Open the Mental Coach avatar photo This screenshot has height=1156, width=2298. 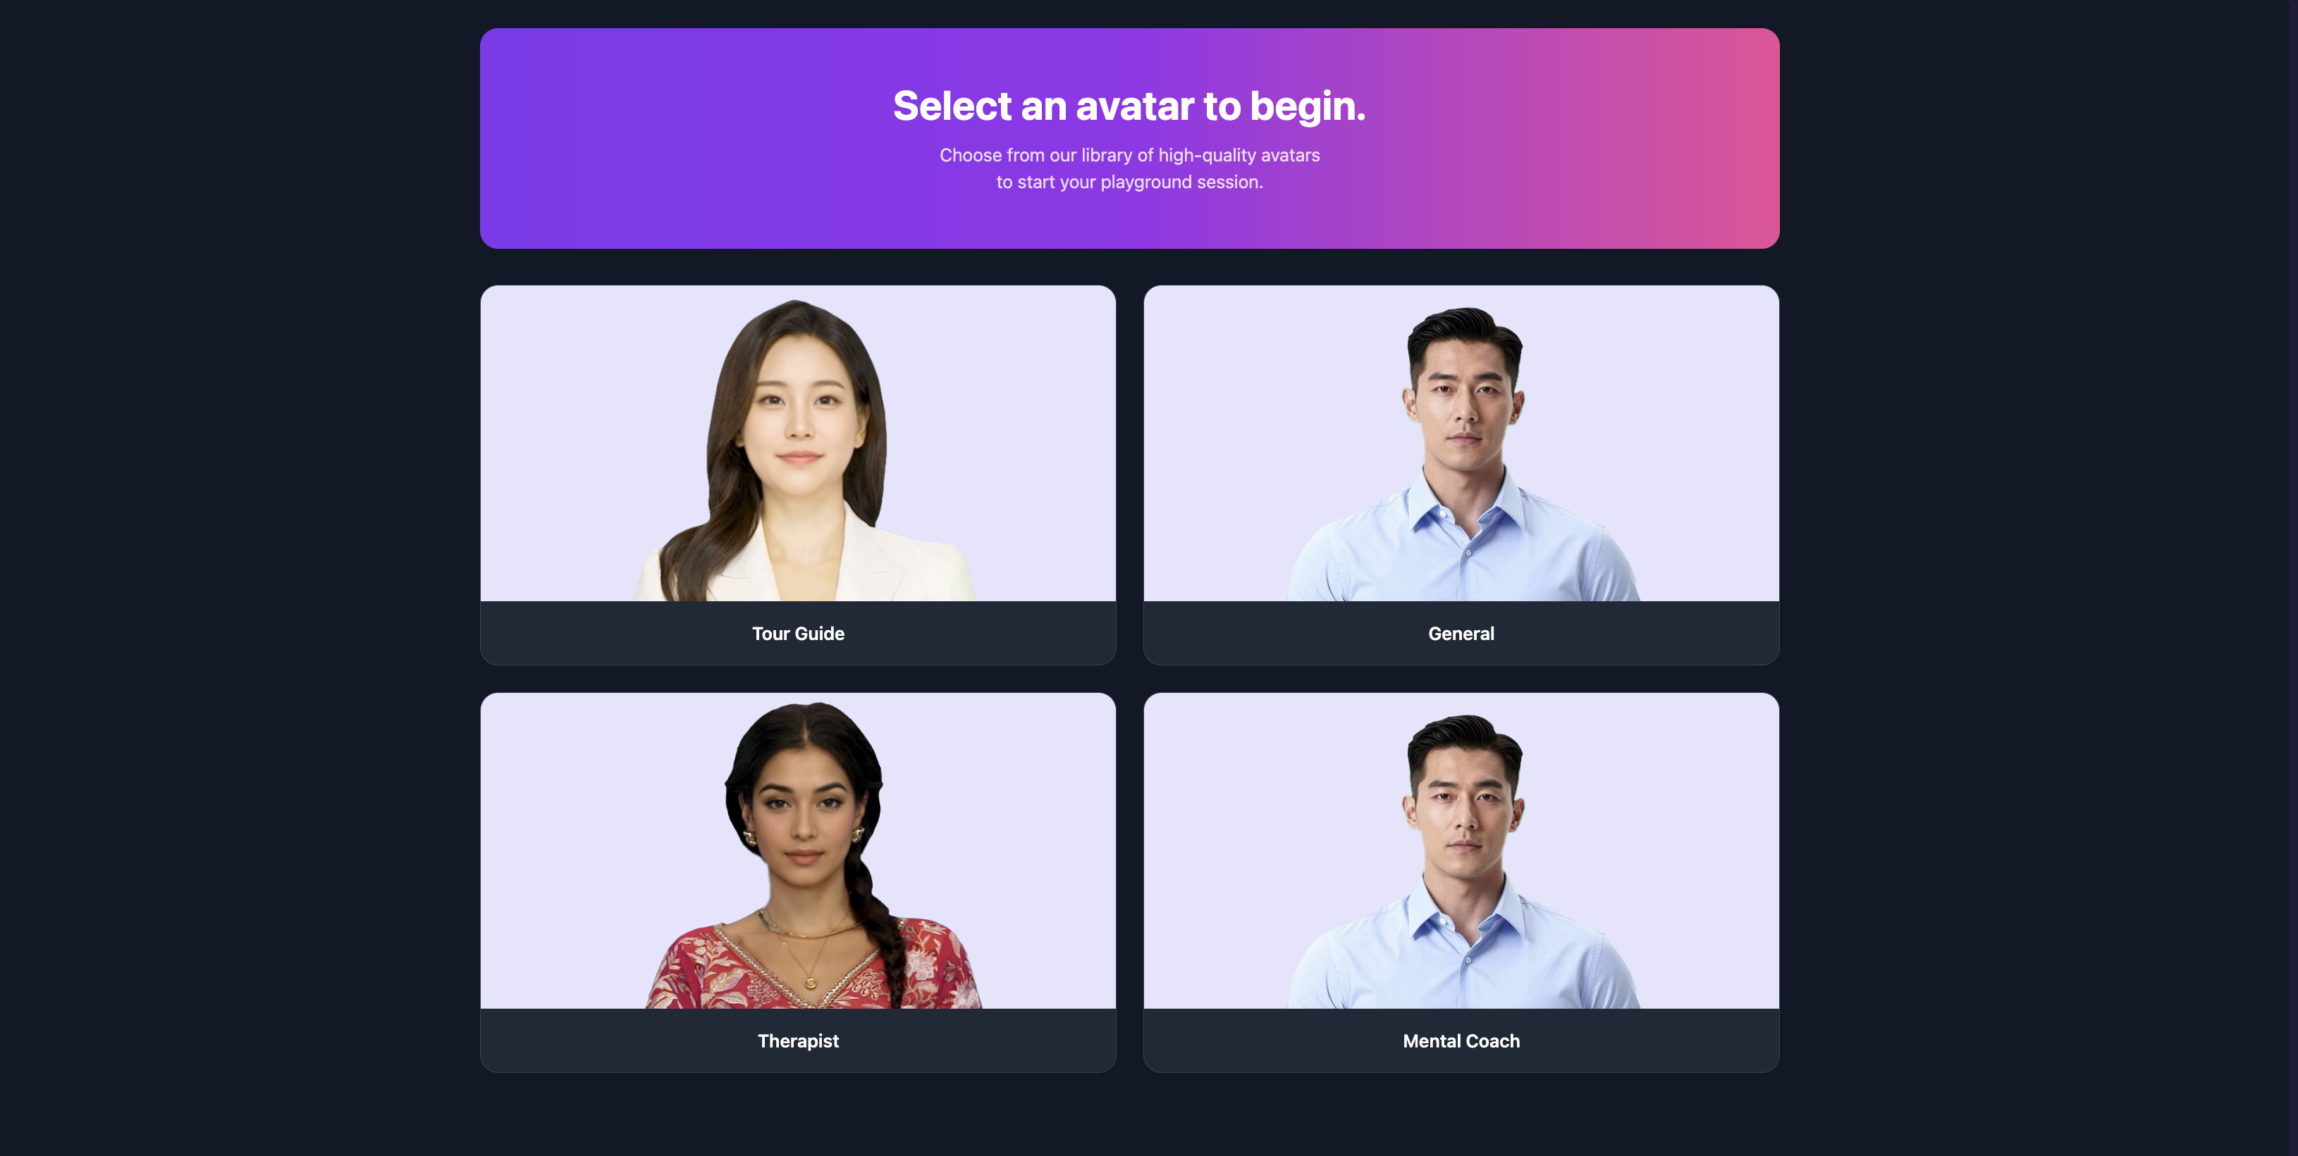tap(1461, 851)
